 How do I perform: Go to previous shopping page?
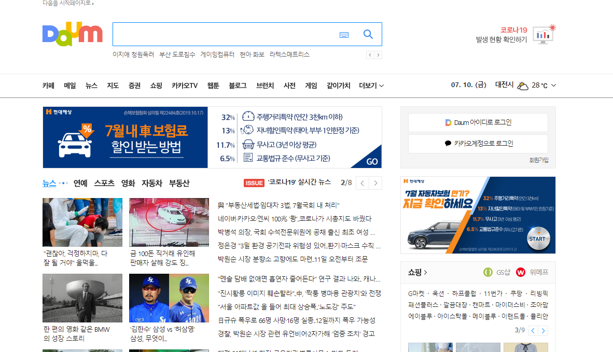pyautogui.click(x=533, y=331)
